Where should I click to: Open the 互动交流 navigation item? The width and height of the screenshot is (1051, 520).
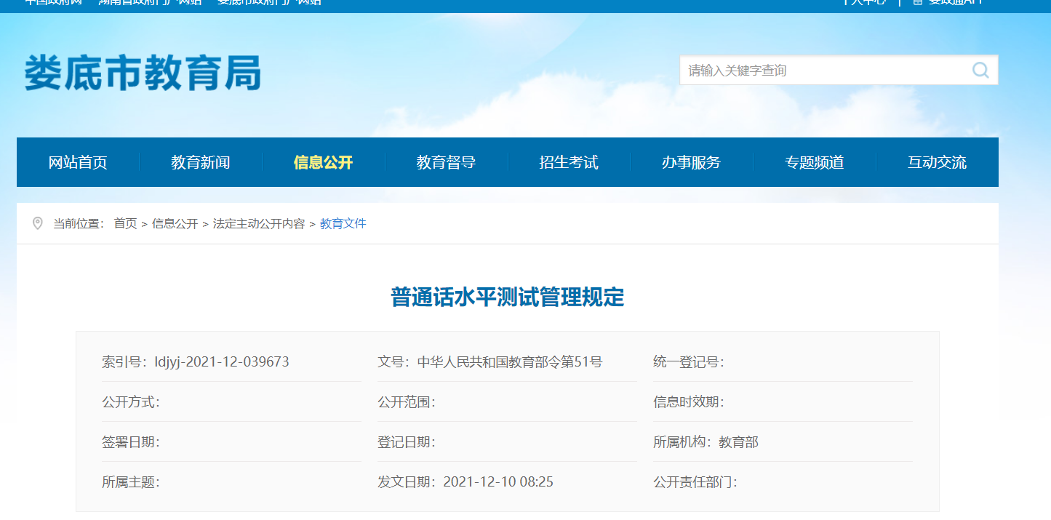point(937,162)
